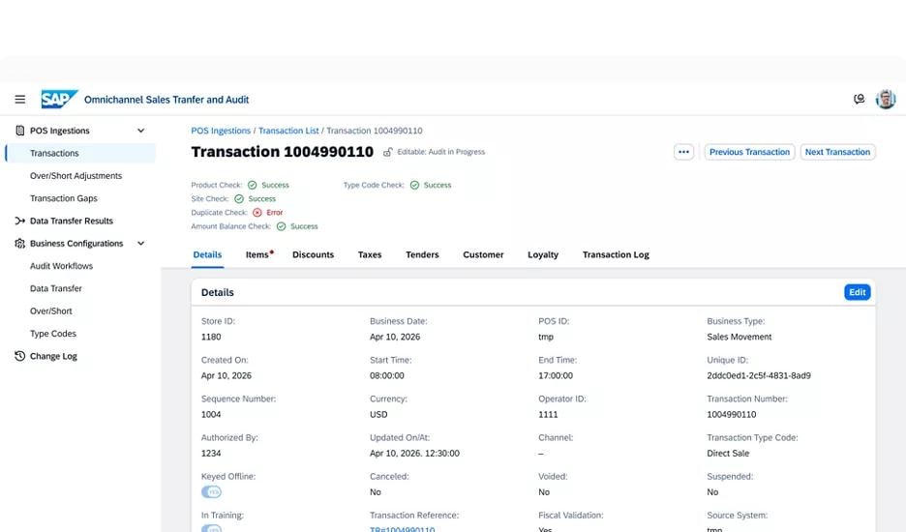This screenshot has width=906, height=532.
Task: Click the Operator ID value 1111
Action: pyautogui.click(x=548, y=414)
